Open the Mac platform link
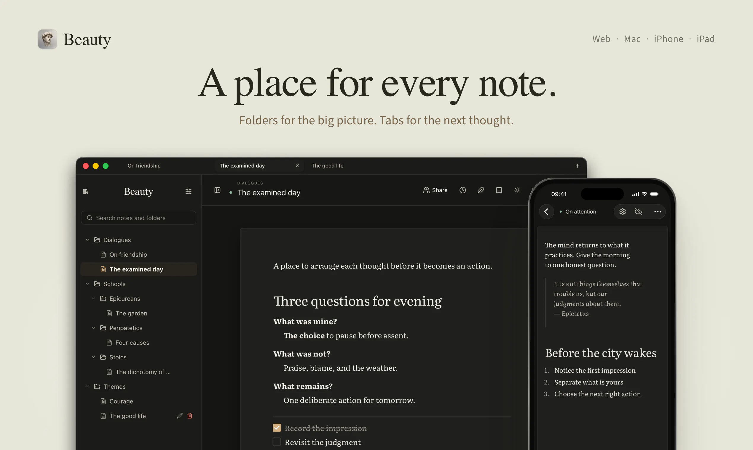The width and height of the screenshot is (753, 450). [632, 39]
